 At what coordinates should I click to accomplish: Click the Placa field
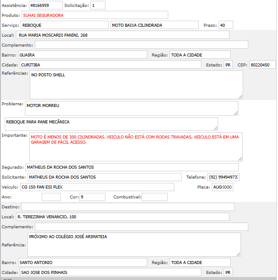222,187
